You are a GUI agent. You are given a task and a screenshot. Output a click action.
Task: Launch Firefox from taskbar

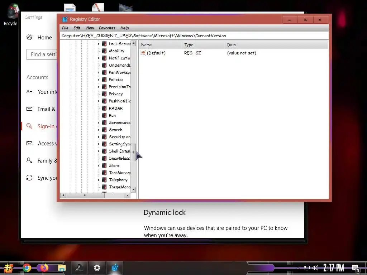44,267
